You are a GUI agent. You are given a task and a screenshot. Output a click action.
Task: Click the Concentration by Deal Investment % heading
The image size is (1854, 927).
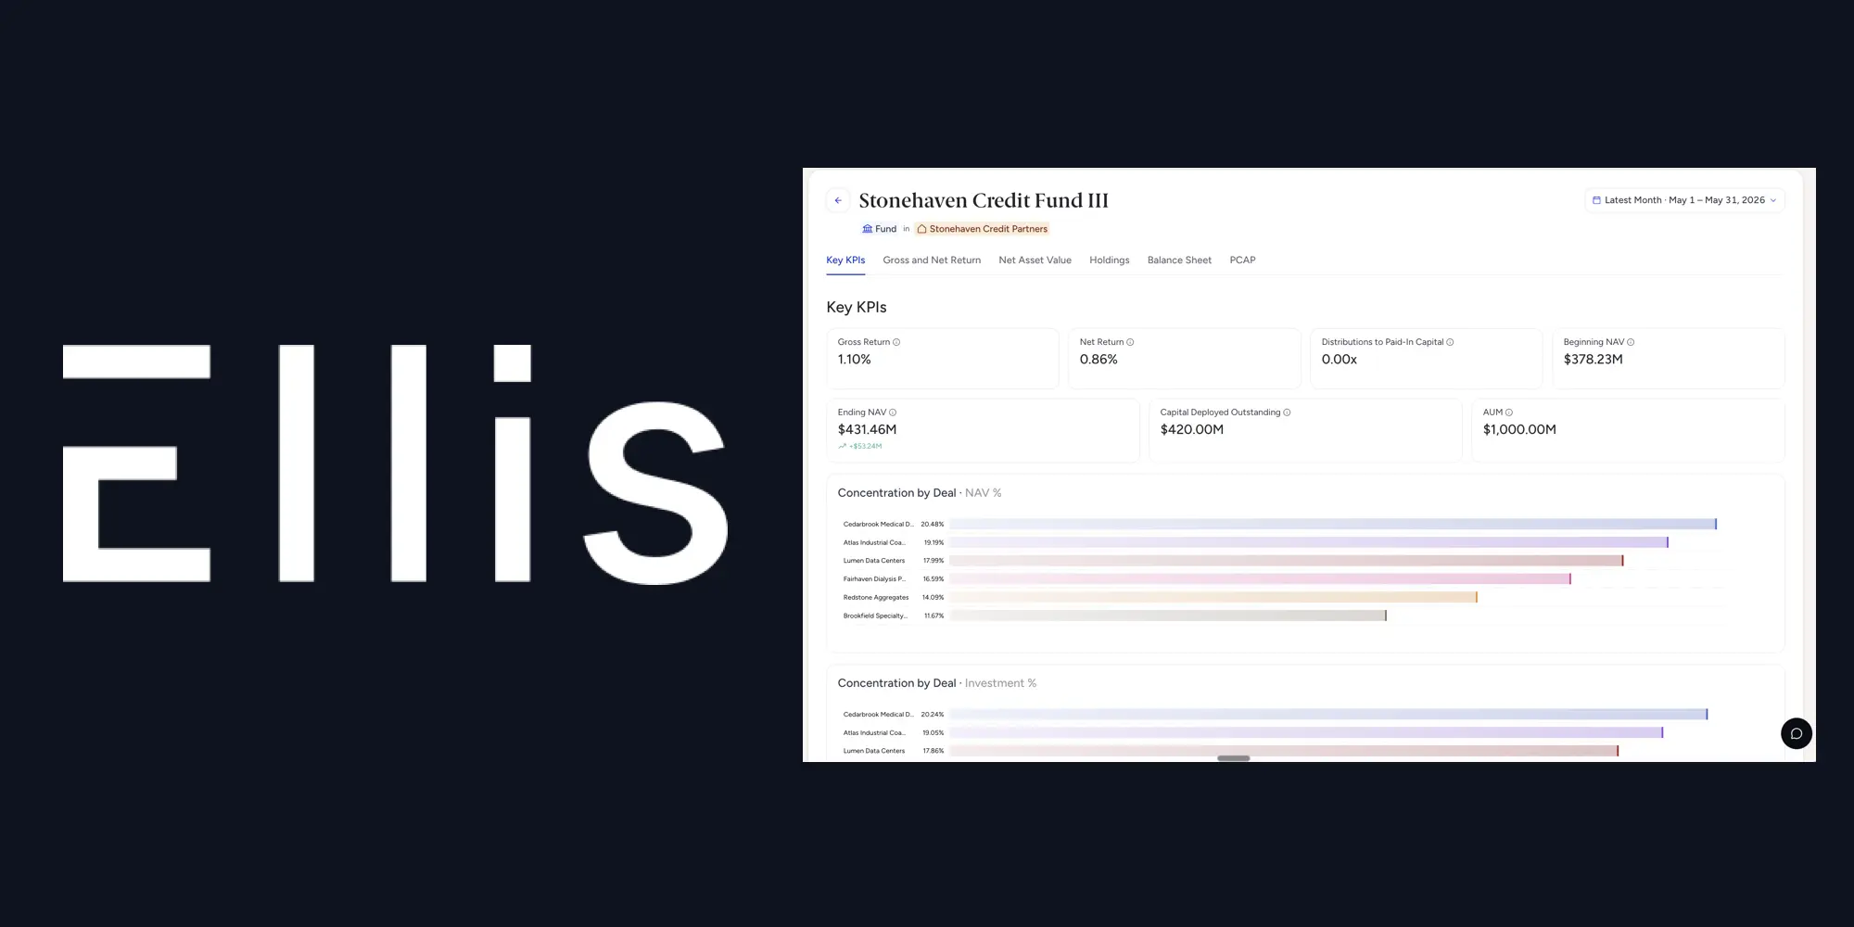pos(937,683)
